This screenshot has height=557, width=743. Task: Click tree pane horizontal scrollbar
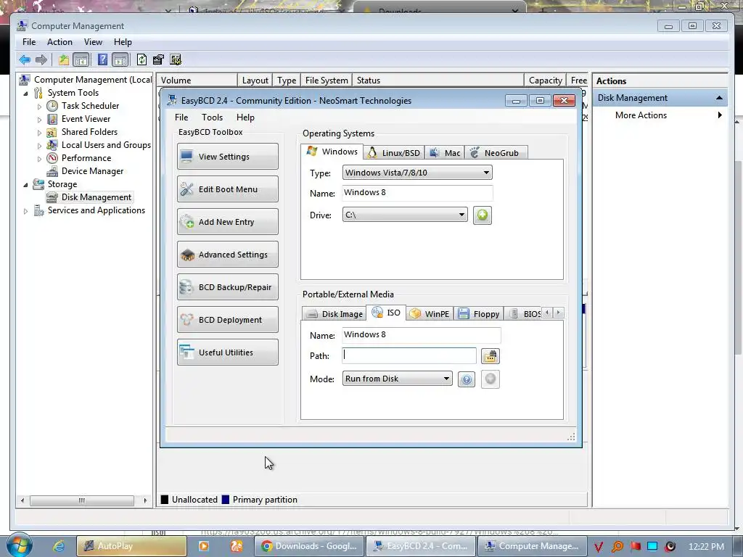[x=82, y=500]
